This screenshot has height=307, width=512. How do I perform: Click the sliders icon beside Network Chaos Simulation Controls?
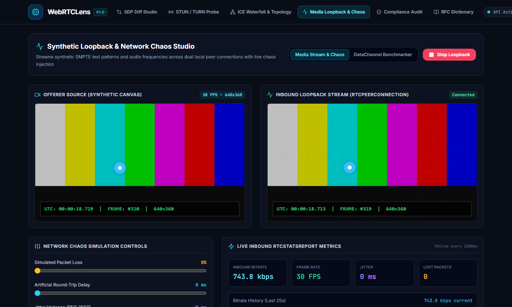[x=37, y=246]
